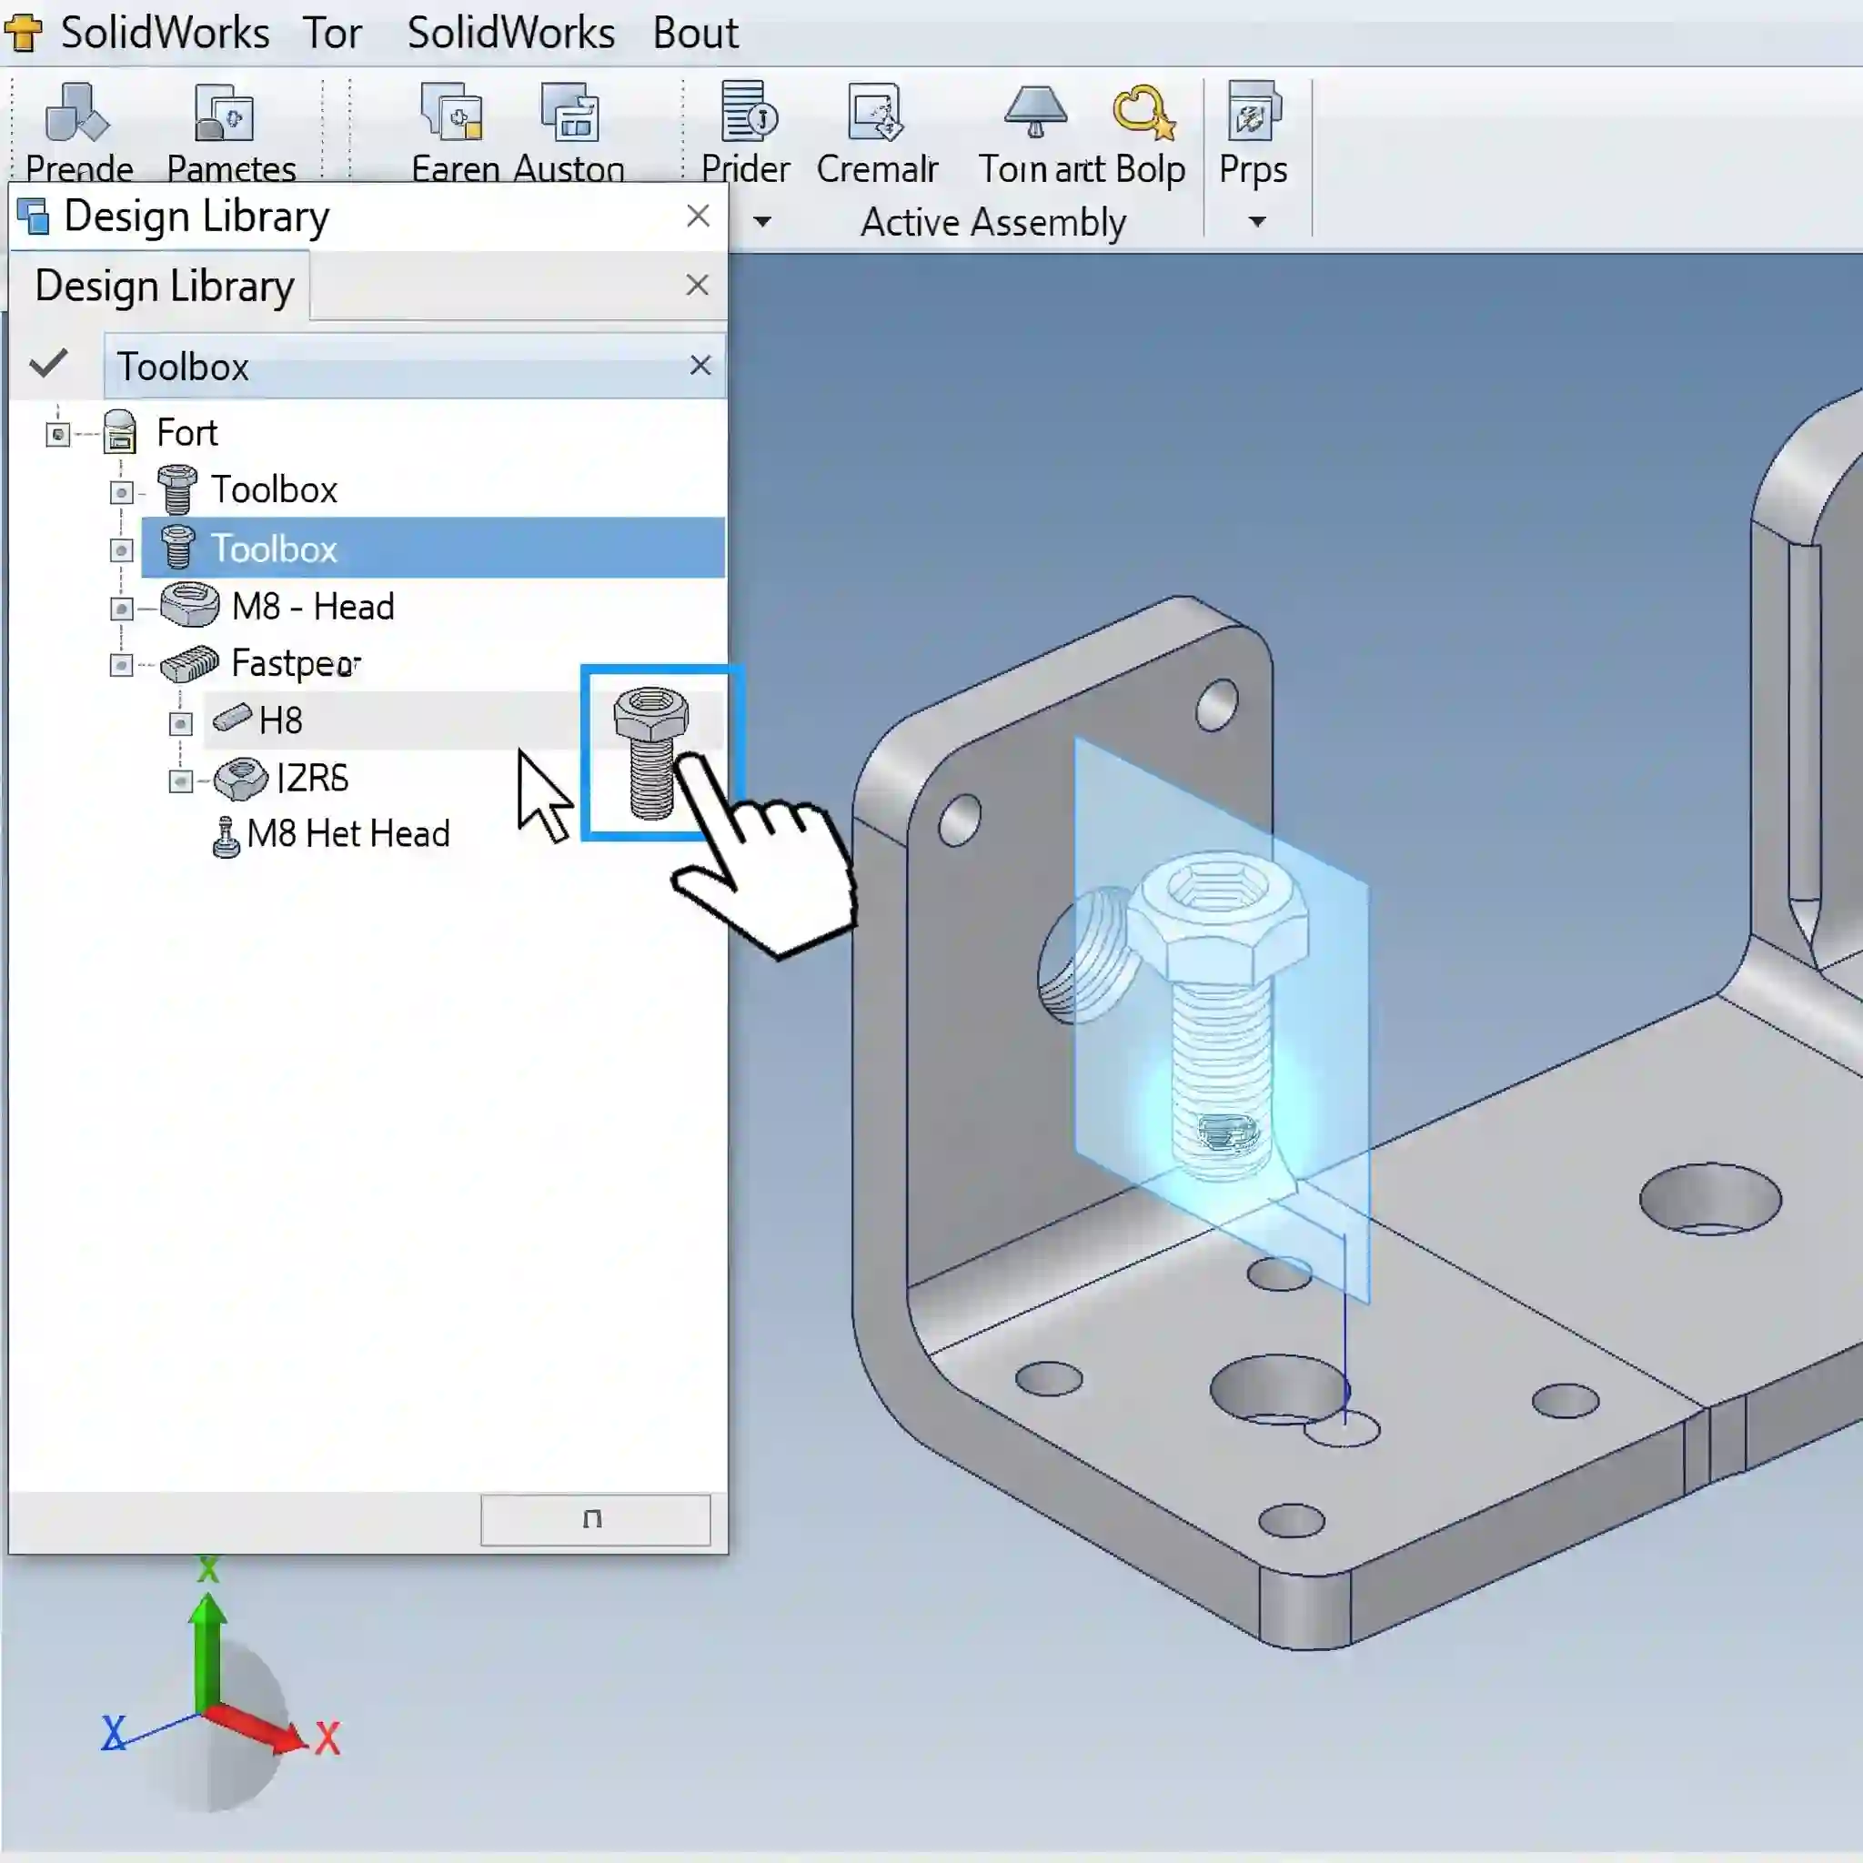The width and height of the screenshot is (1863, 1863).
Task: Select the Earen toolbar tool
Action: click(x=454, y=134)
